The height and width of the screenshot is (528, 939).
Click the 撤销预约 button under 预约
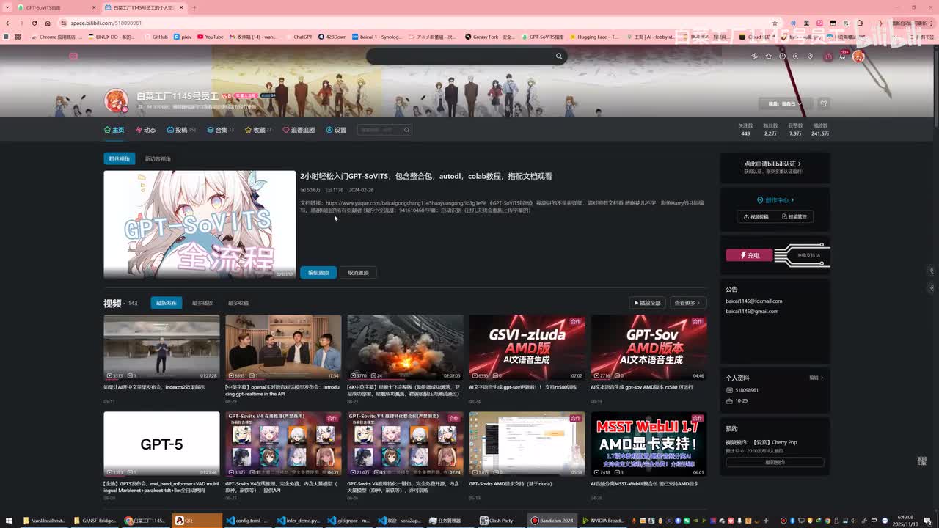[775, 462]
